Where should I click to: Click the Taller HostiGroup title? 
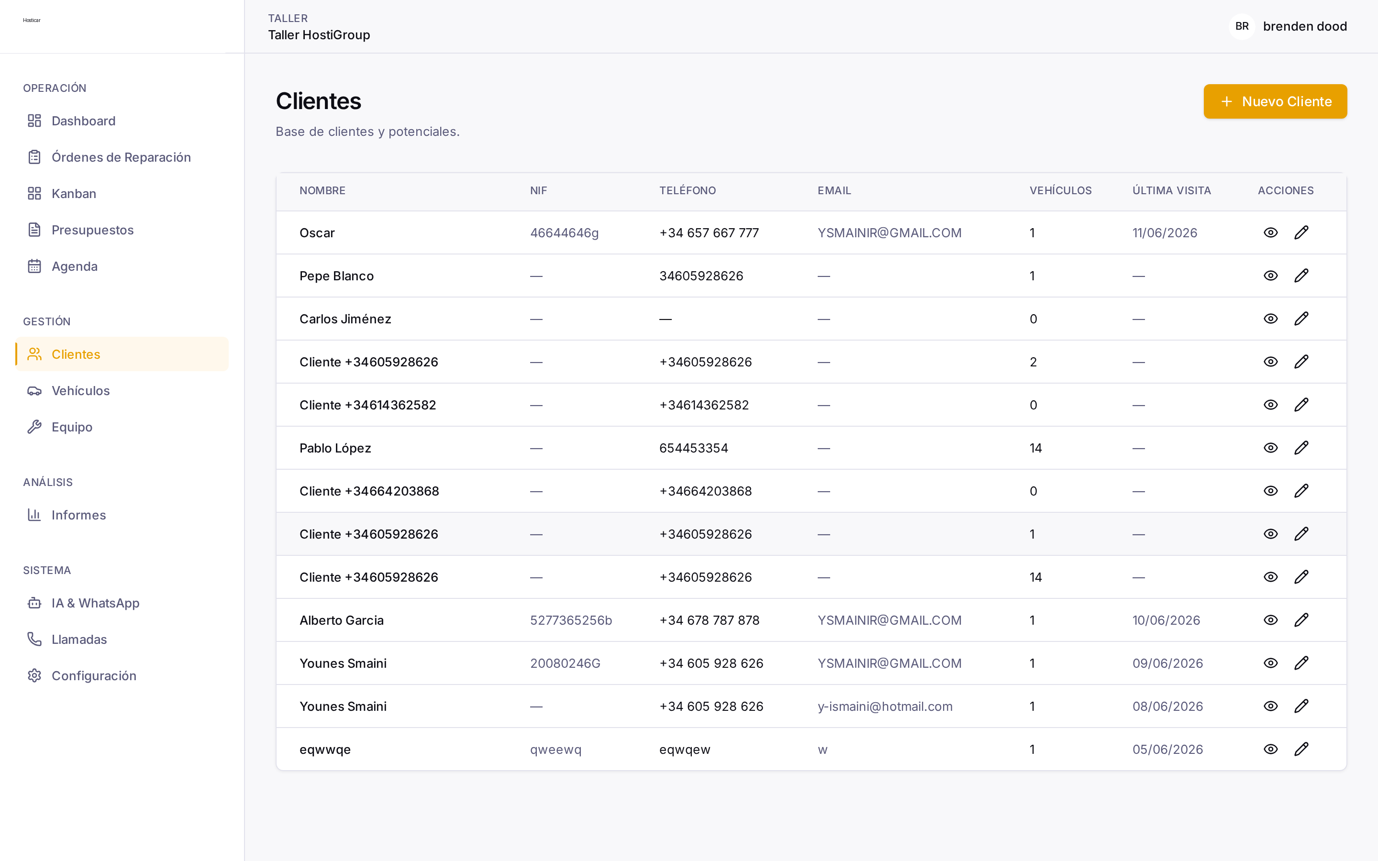coord(319,35)
